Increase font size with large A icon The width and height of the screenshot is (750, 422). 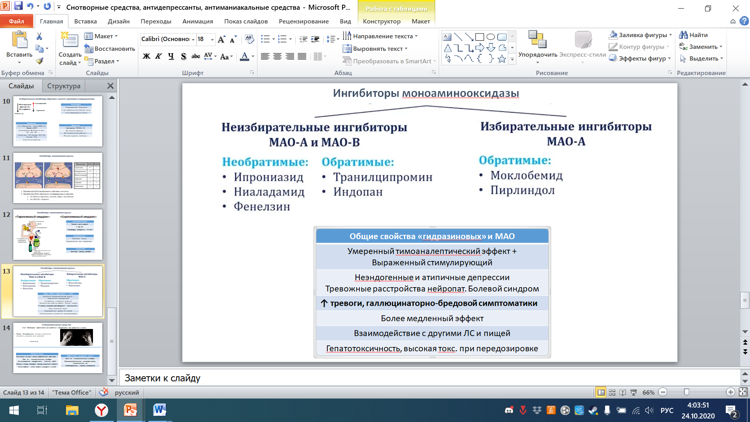click(x=221, y=39)
